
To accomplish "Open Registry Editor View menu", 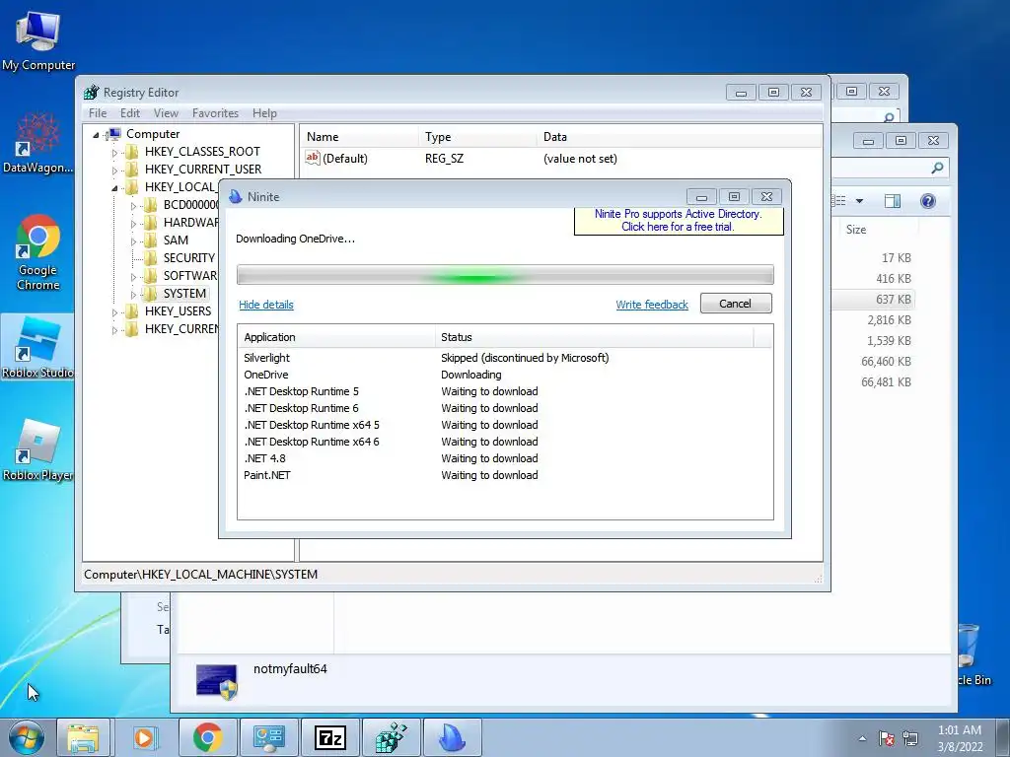I will point(166,113).
